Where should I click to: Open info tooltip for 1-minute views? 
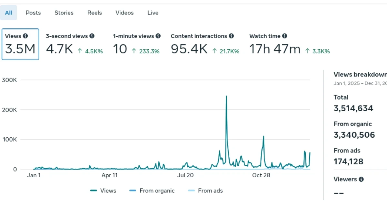coord(158,36)
